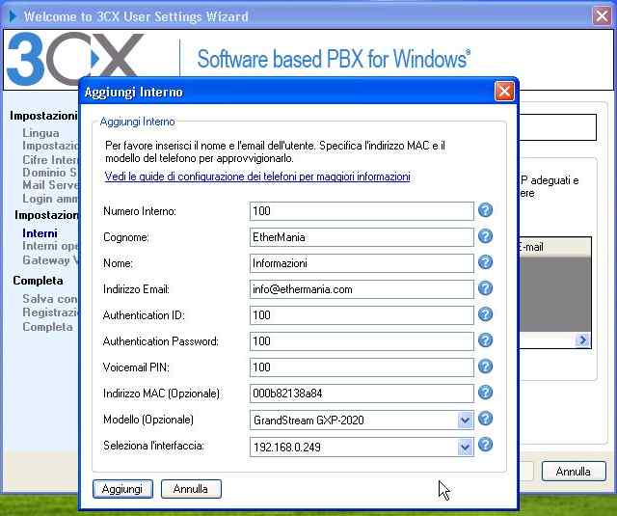Click the Nome field containing Informazioni
This screenshot has width=617, height=516.
tap(362, 263)
